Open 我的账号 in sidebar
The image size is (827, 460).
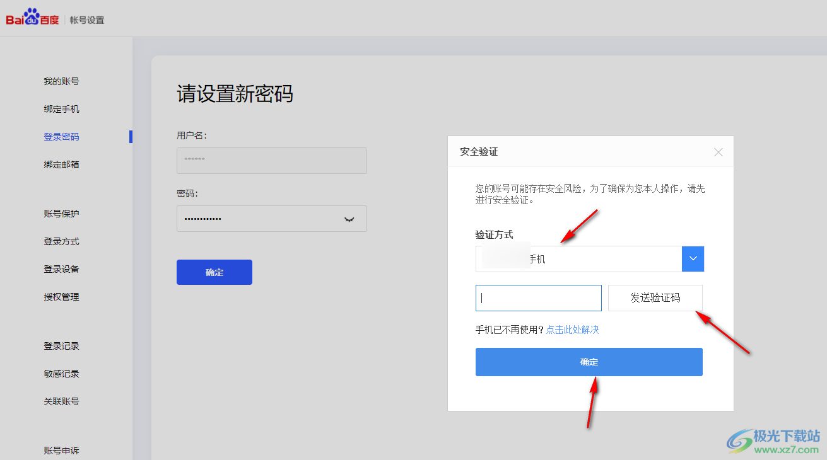pos(61,81)
